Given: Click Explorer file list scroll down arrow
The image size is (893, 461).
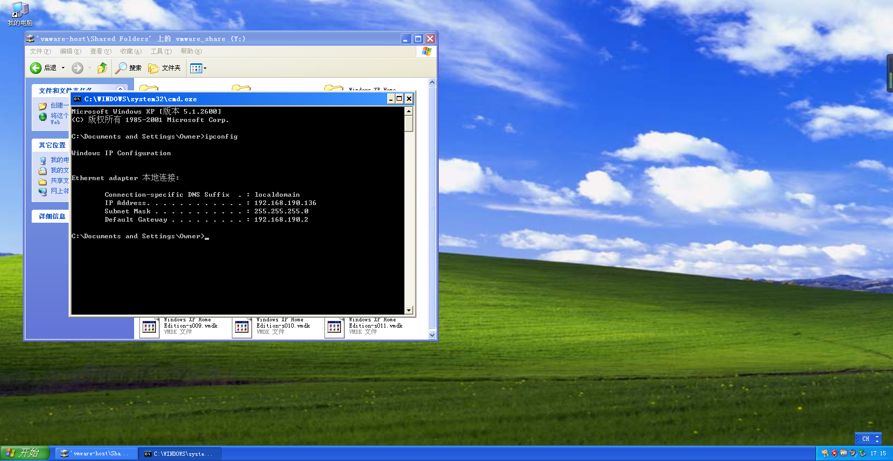Looking at the screenshot, I should coord(432,335).
